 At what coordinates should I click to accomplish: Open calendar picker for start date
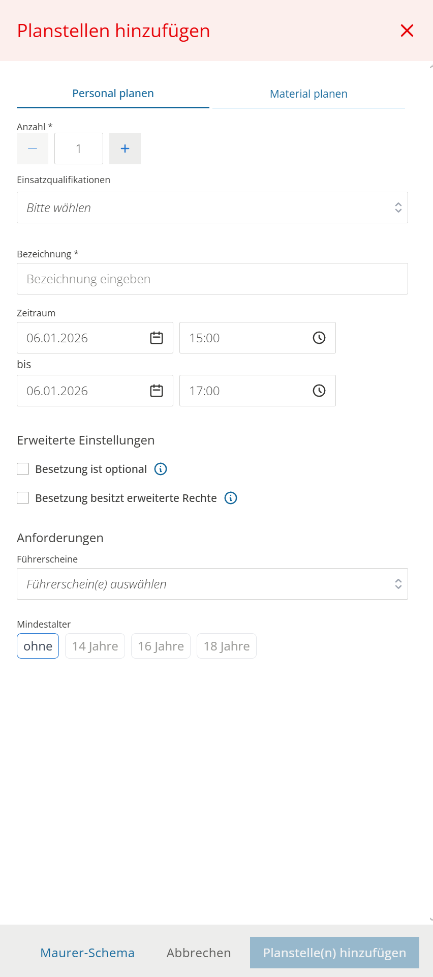pos(157,338)
